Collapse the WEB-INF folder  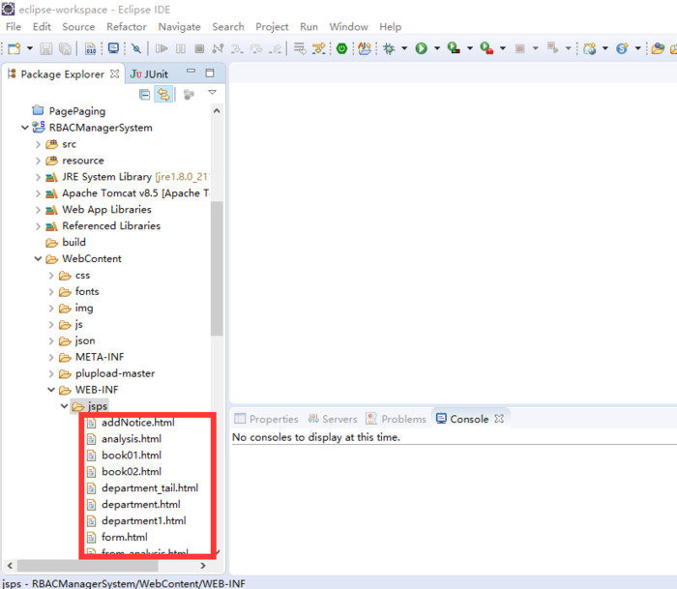click(x=51, y=390)
